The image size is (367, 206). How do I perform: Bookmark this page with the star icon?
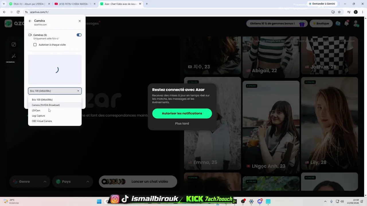(x=339, y=12)
